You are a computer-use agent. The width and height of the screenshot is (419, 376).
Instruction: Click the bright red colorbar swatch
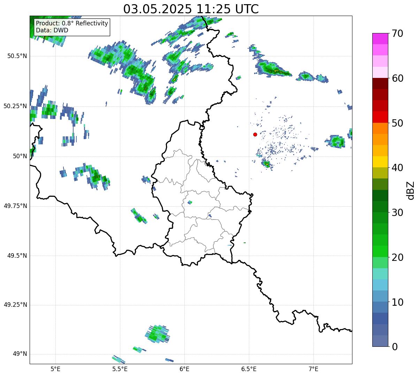[380, 117]
